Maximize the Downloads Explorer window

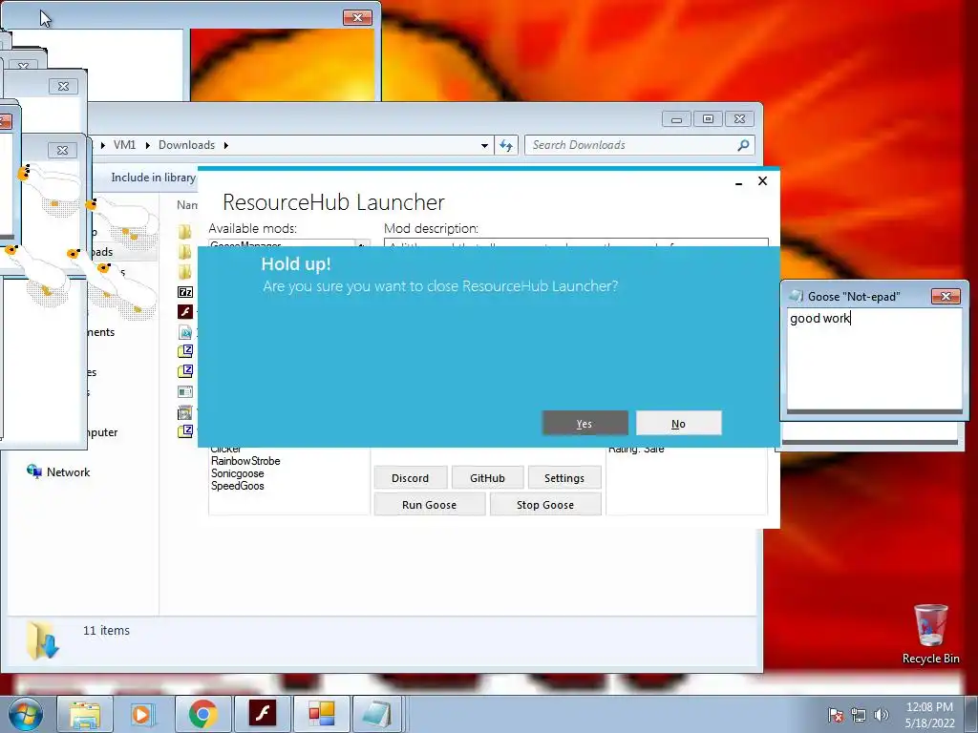pos(708,119)
